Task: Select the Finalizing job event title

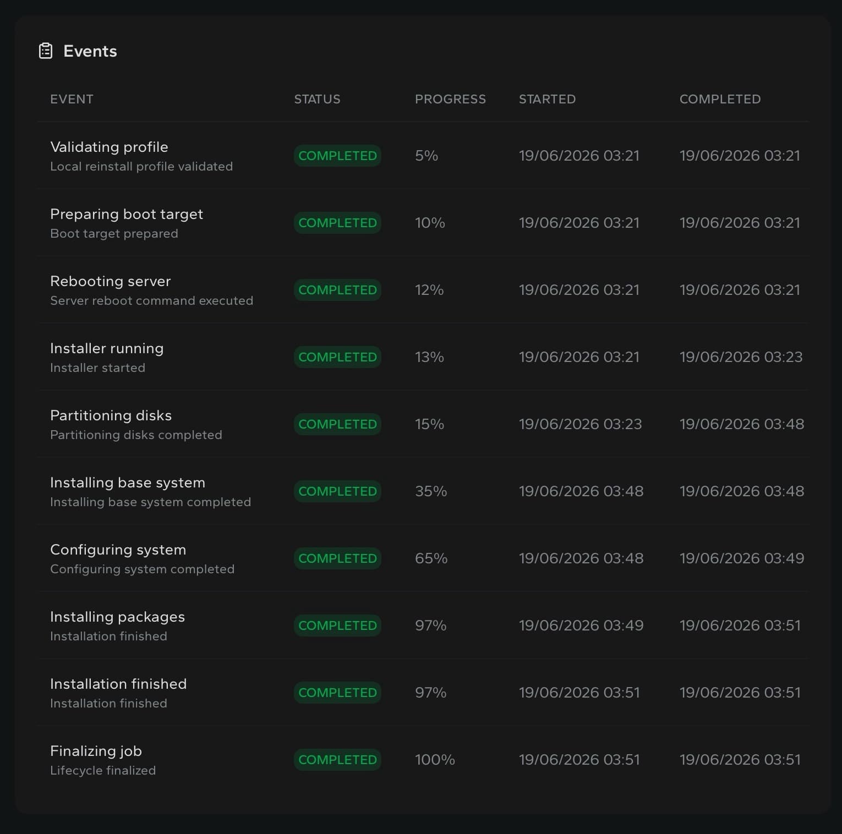Action: pos(96,751)
